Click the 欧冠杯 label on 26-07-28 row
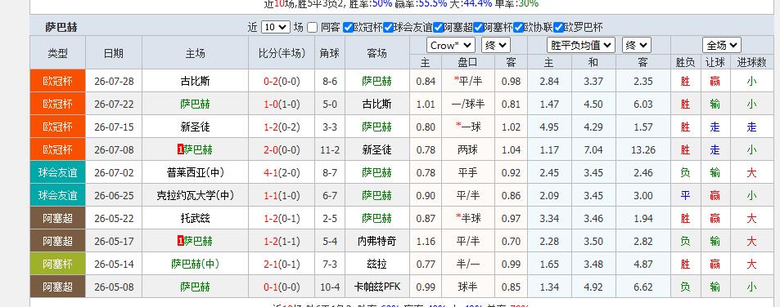The height and width of the screenshot is (307, 780). (58, 82)
